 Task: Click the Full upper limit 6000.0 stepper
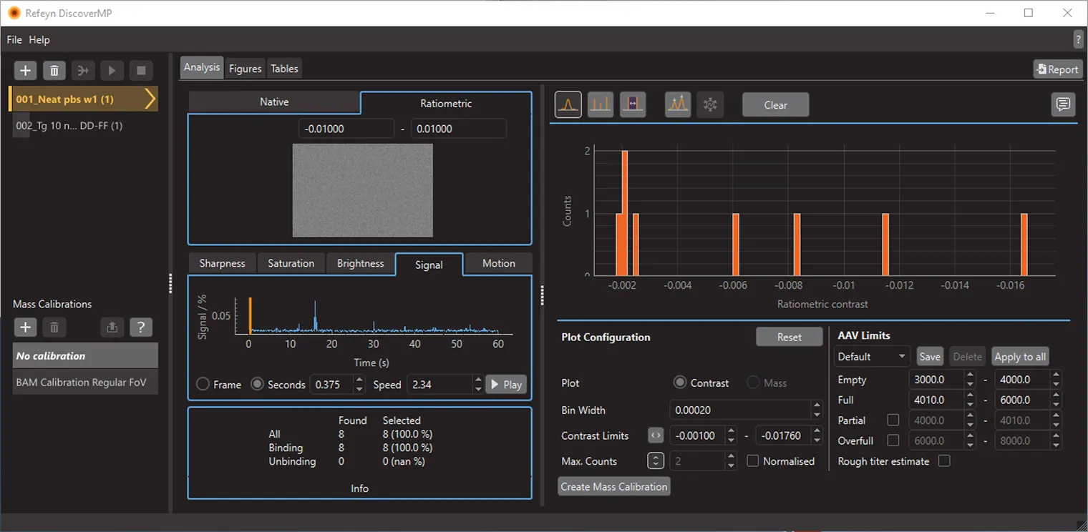point(1056,400)
